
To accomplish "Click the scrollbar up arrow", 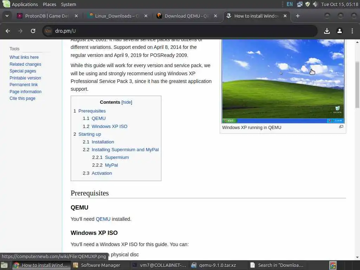I will click(357, 42).
